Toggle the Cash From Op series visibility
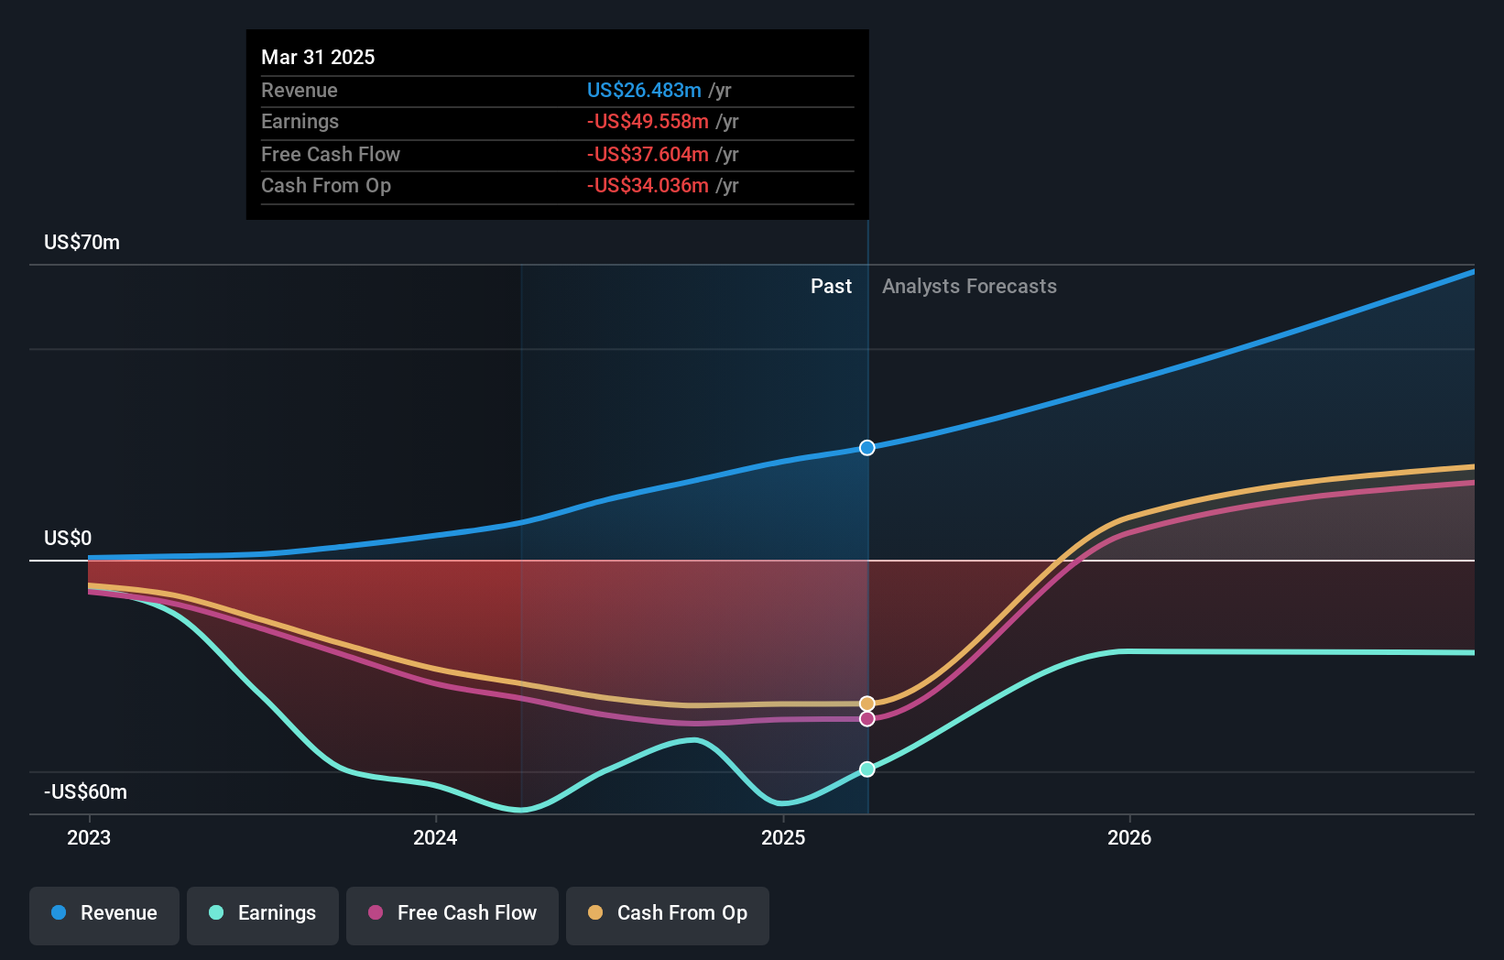 tap(667, 913)
